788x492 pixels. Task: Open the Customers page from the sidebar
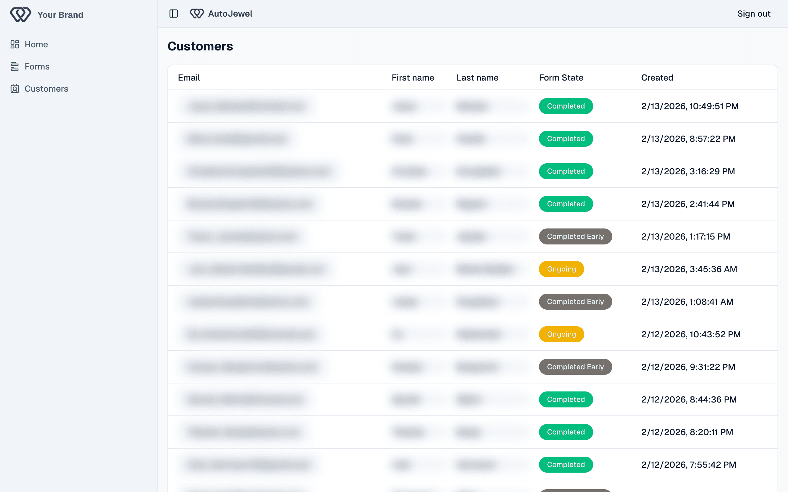(46, 89)
